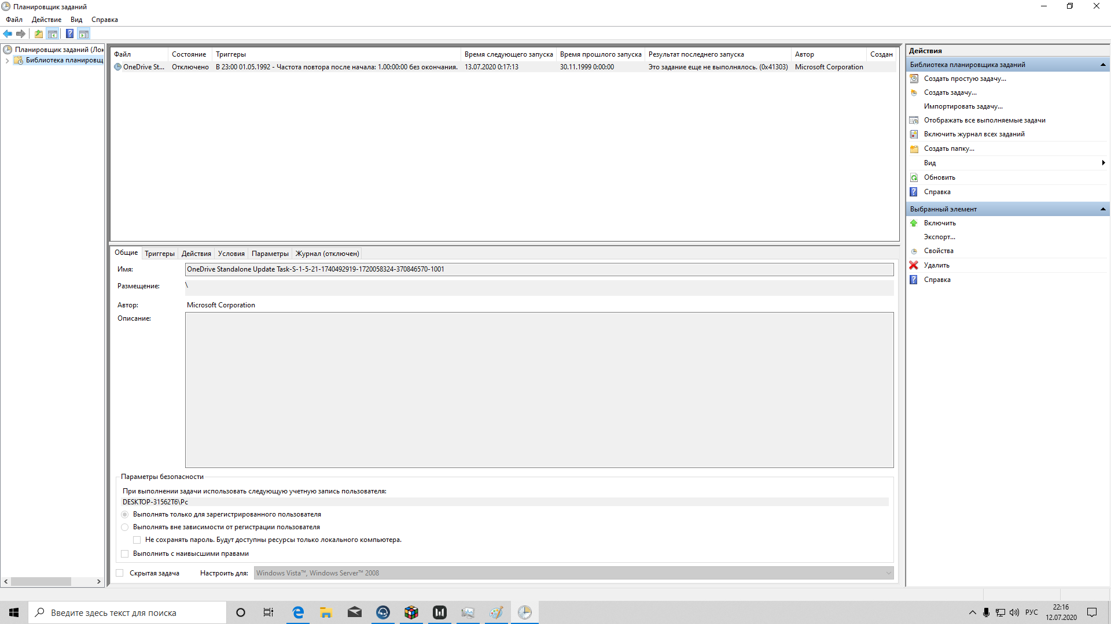Click 'Отображать все выполняемые задачи' link
Image resolution: width=1111 pixels, height=624 pixels.
(985, 120)
